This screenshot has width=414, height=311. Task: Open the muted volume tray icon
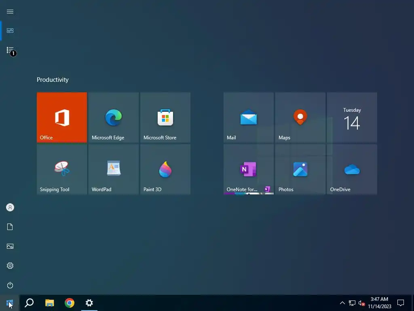(361, 303)
